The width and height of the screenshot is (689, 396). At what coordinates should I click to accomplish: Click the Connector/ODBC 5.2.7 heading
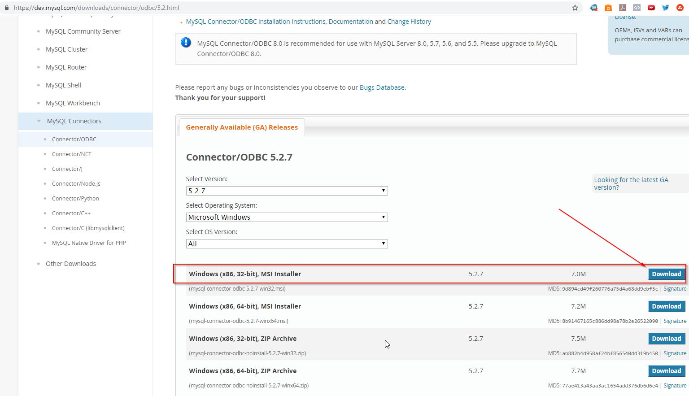click(x=239, y=157)
